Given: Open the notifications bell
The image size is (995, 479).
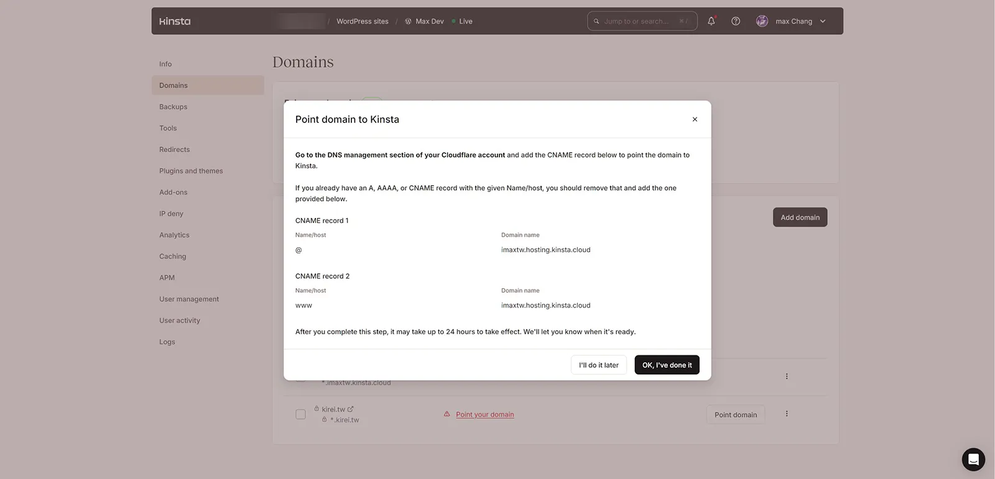Looking at the screenshot, I should (711, 21).
